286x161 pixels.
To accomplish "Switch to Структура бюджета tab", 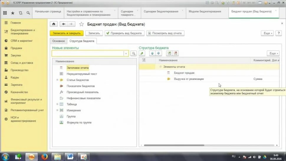I will [82, 41].
